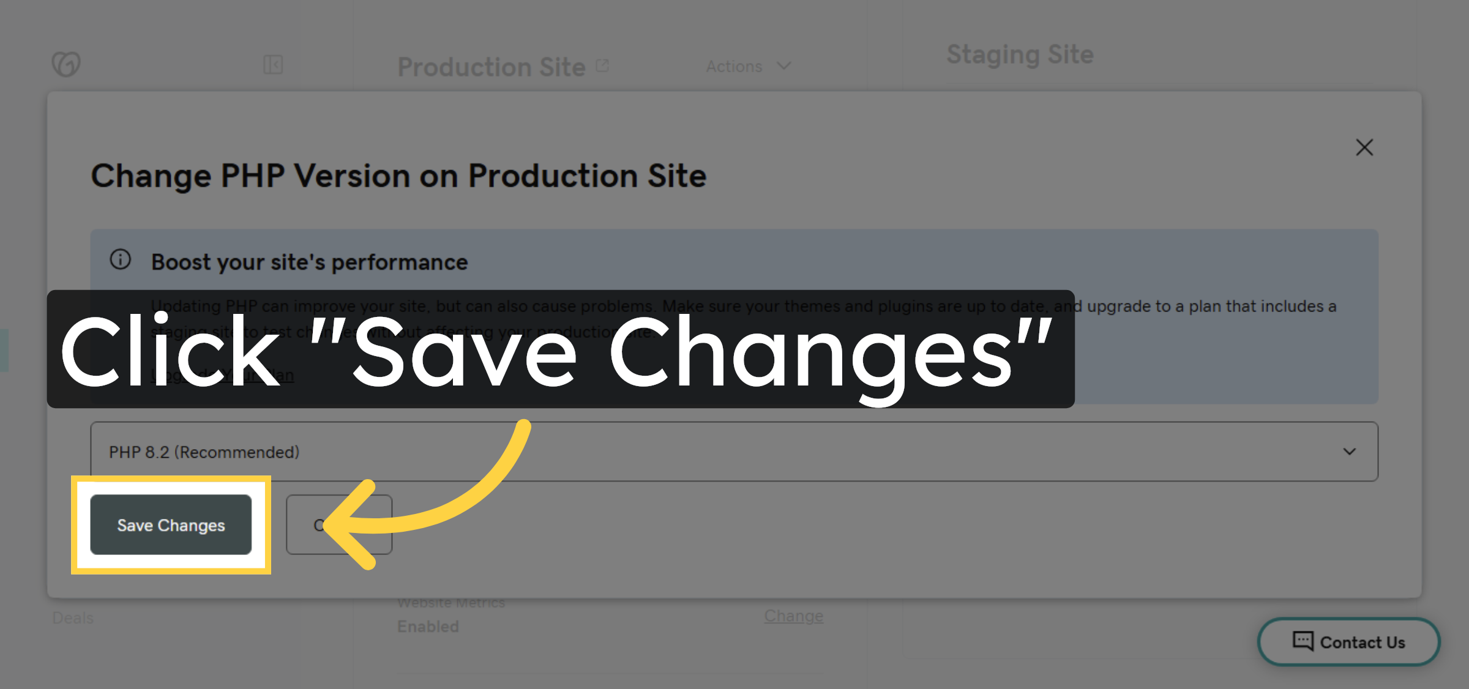
Task: Switch to the Staging Site section
Action: (x=1020, y=54)
